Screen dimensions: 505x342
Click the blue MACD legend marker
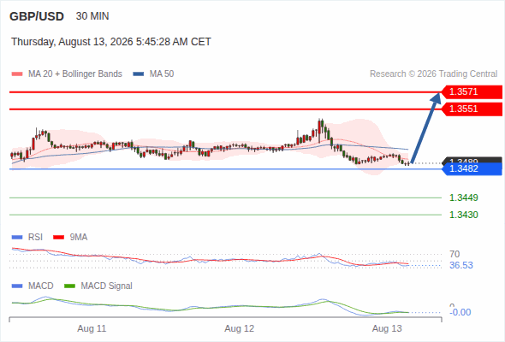coord(17,286)
